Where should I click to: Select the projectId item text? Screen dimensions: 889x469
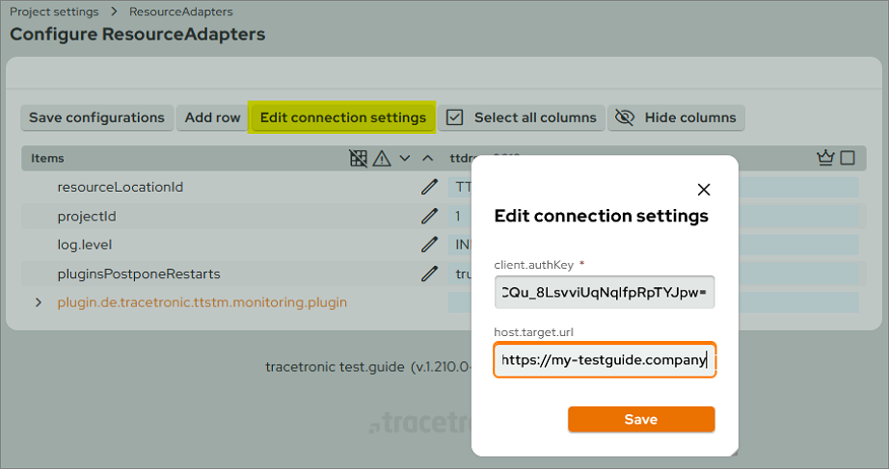pyautogui.click(x=87, y=217)
